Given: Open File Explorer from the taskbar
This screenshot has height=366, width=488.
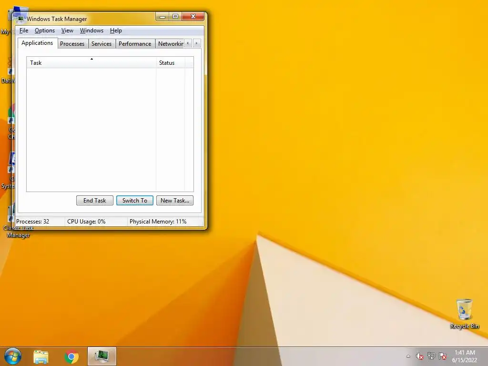Looking at the screenshot, I should [41, 356].
